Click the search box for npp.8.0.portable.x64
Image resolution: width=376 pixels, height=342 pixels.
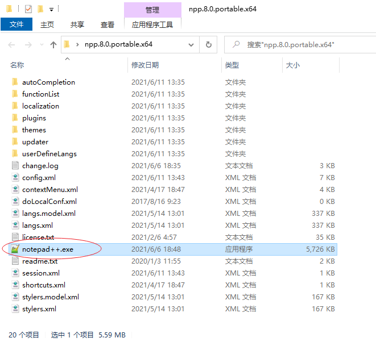point(300,45)
